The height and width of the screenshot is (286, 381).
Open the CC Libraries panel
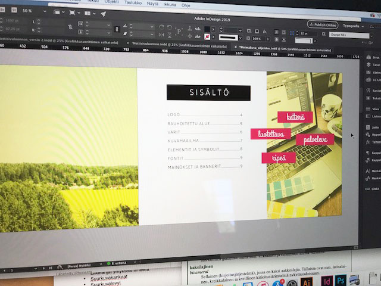click(x=373, y=80)
